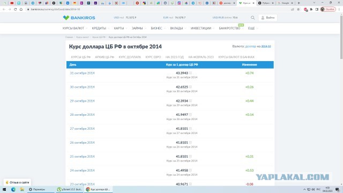Launch Microsoft Edge from the taskbar
This screenshot has height=193, width=343.
tap(13, 189)
